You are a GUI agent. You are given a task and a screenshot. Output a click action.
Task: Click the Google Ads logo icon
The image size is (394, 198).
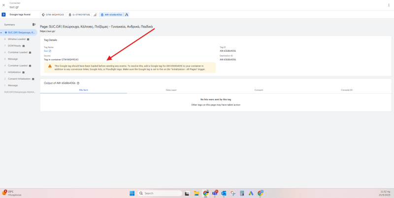[x=127, y=15]
